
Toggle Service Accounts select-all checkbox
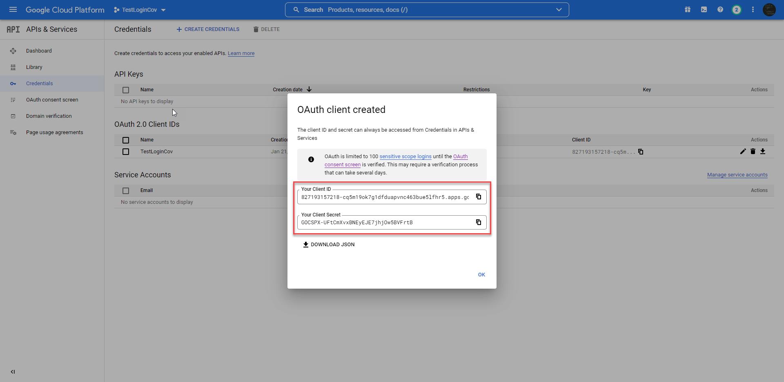click(x=126, y=191)
